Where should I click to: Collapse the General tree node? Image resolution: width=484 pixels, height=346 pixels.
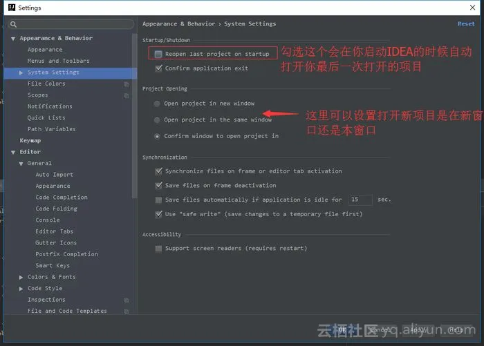21,164
